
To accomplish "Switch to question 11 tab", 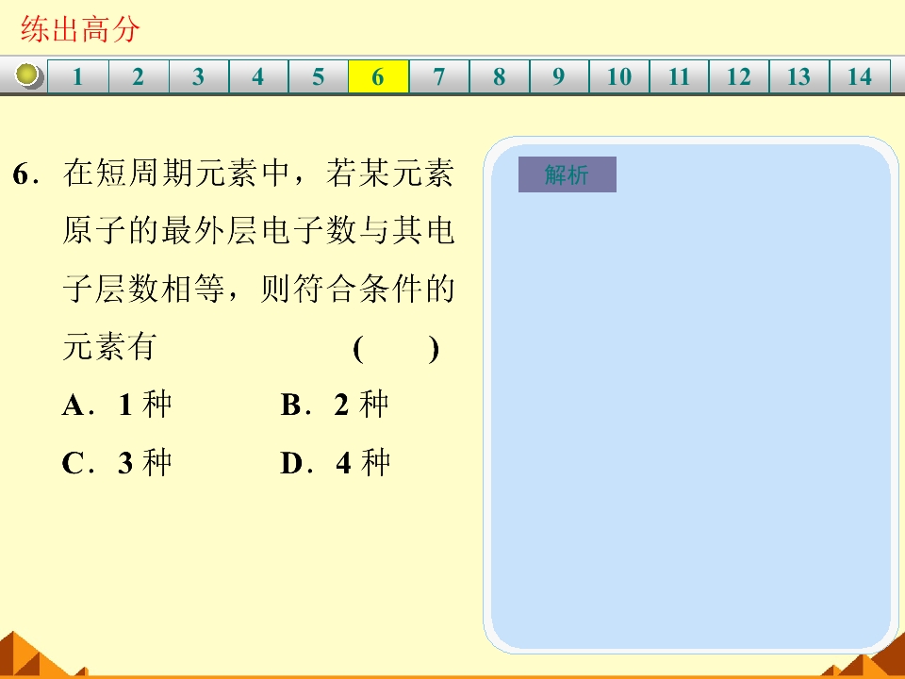I will [680, 77].
